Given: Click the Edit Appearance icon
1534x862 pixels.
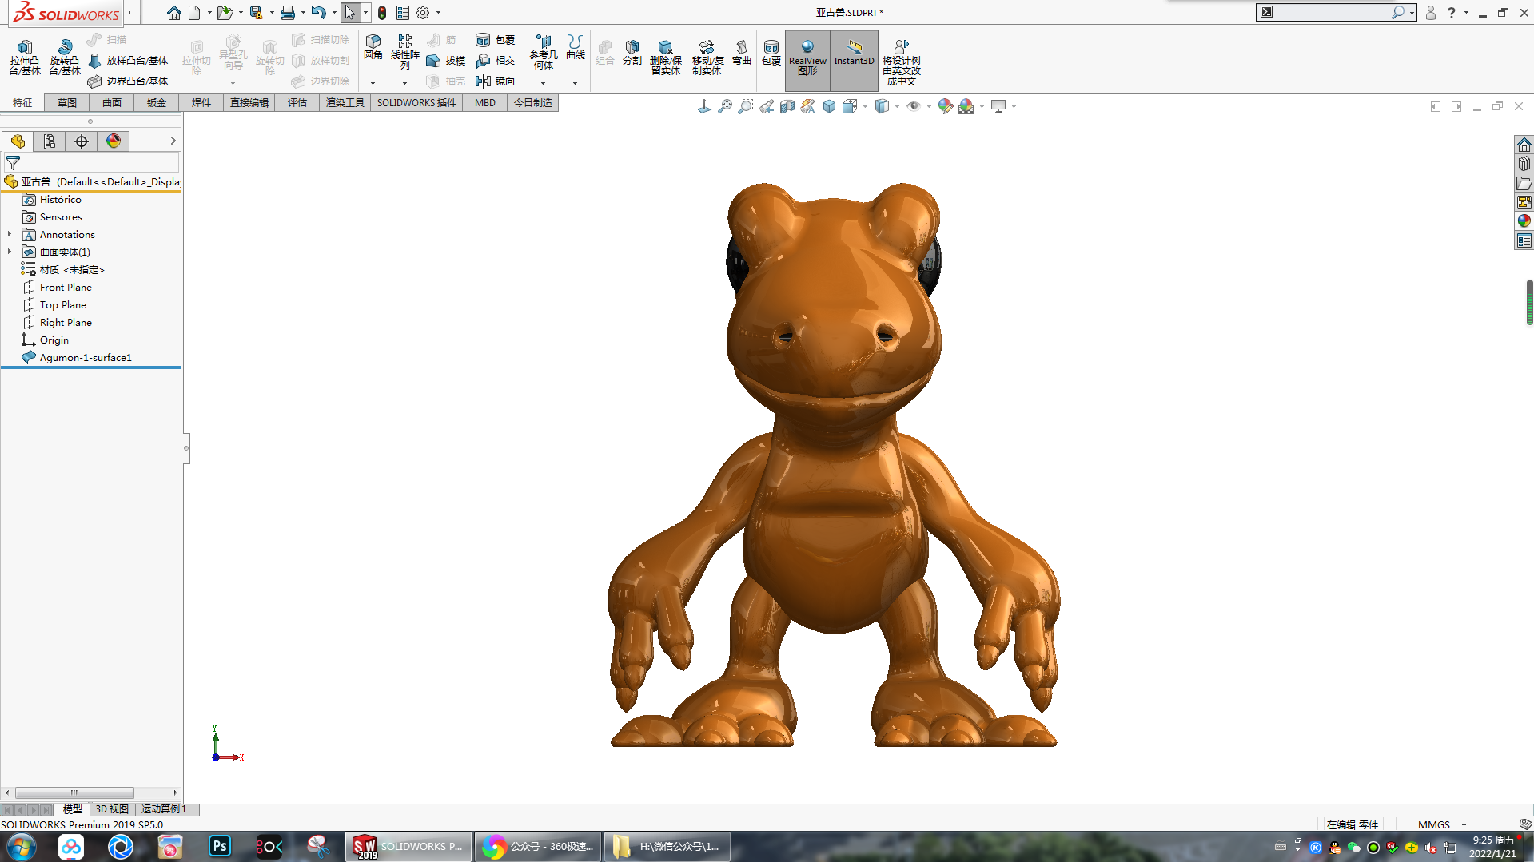Looking at the screenshot, I should (x=946, y=106).
